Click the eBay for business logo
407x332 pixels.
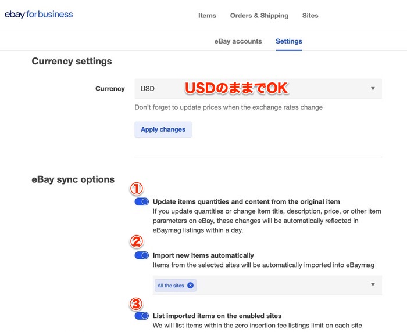(39, 15)
